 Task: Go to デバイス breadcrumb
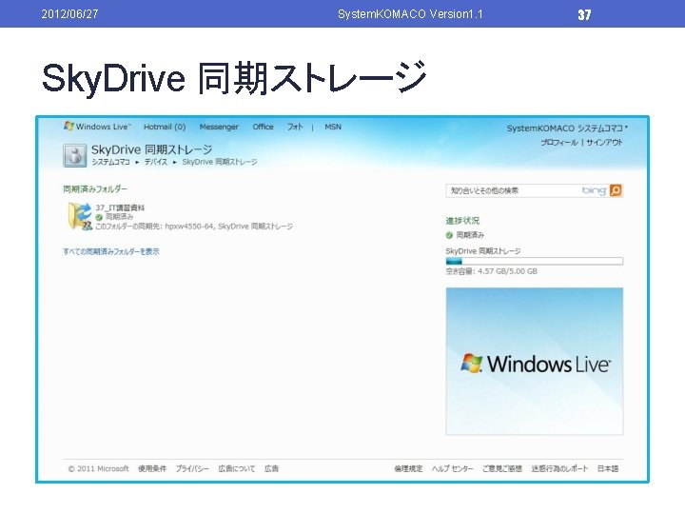point(156,162)
